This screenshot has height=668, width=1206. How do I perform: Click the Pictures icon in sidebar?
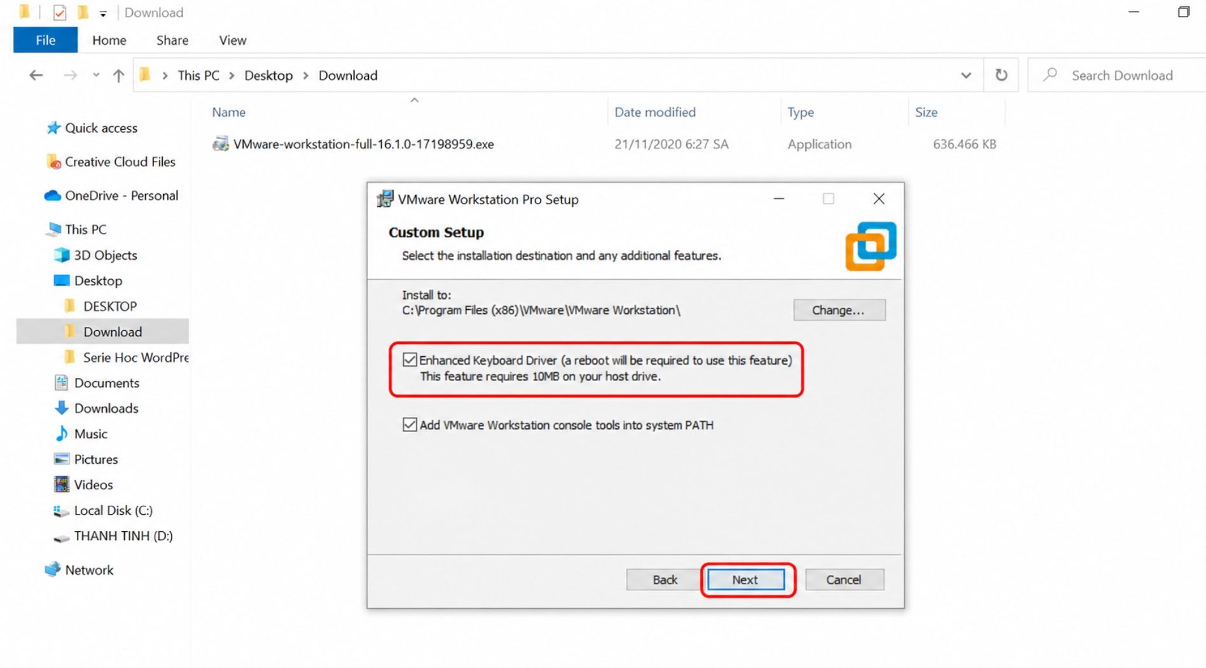pos(62,459)
